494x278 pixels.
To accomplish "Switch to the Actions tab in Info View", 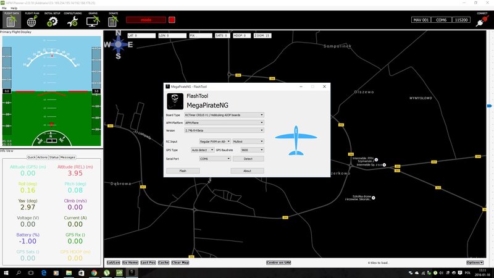I will pyautogui.click(x=42, y=158).
